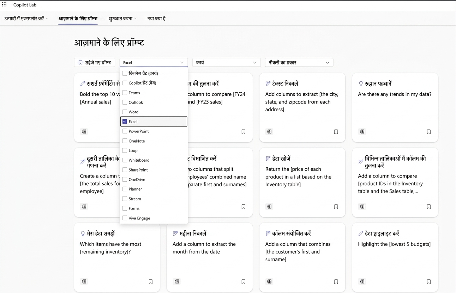
Task: Uncheck the Excel filter checkbox
Action: coord(125,121)
